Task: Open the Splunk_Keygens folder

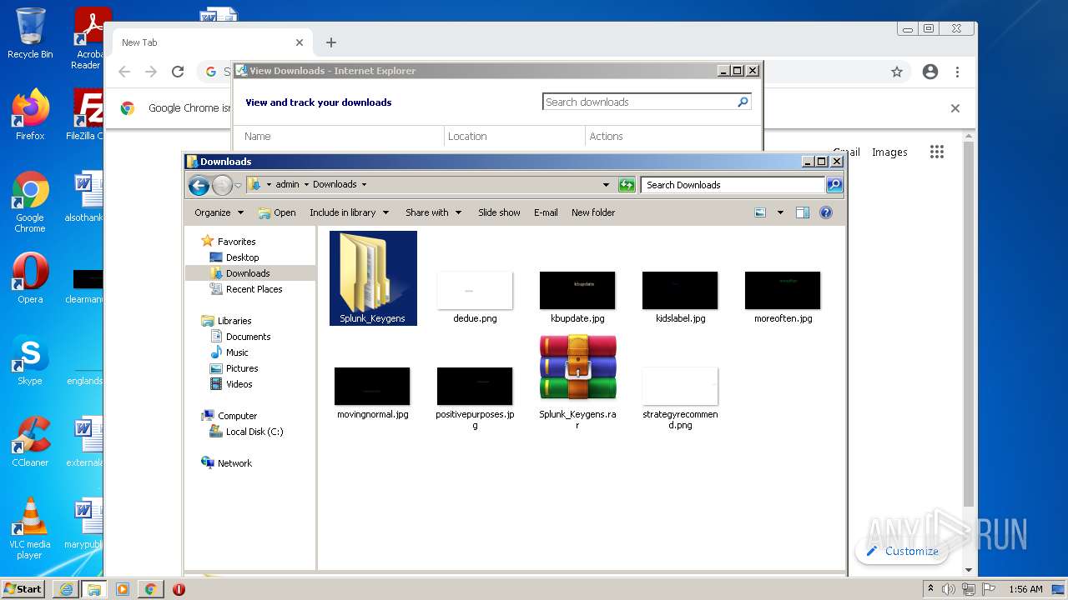Action: [373, 277]
